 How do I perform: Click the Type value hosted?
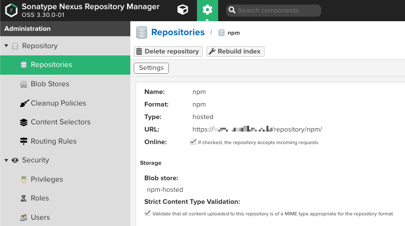(x=203, y=117)
